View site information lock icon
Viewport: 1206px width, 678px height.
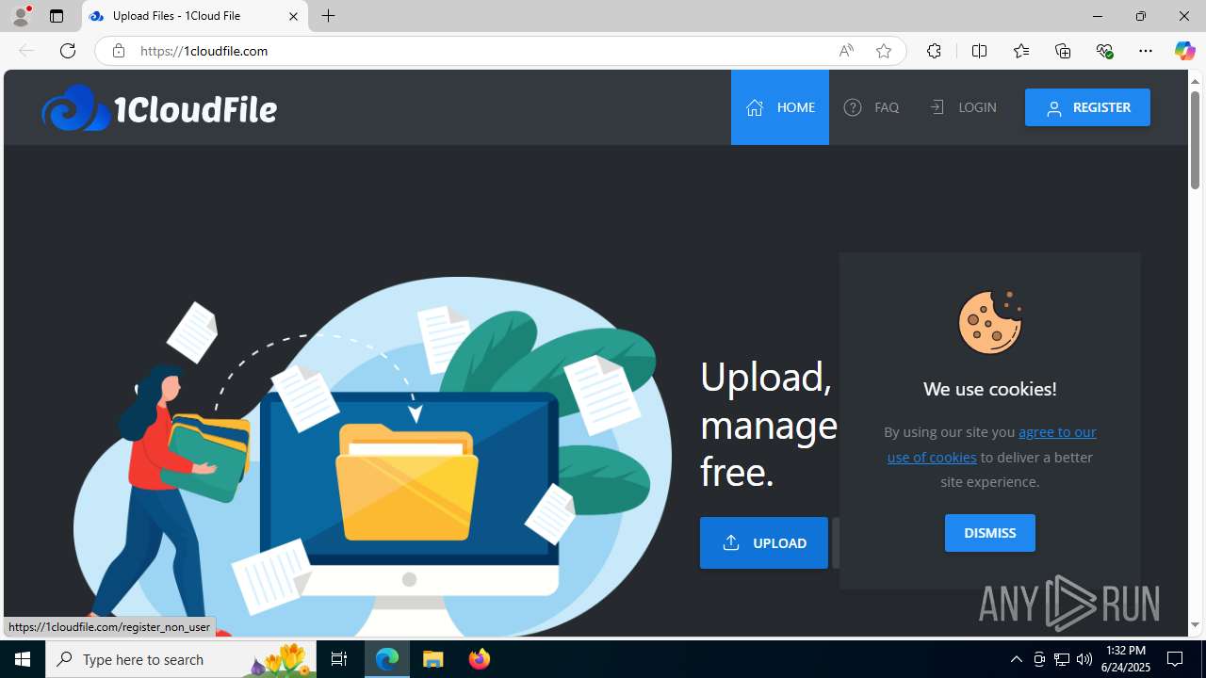(118, 51)
